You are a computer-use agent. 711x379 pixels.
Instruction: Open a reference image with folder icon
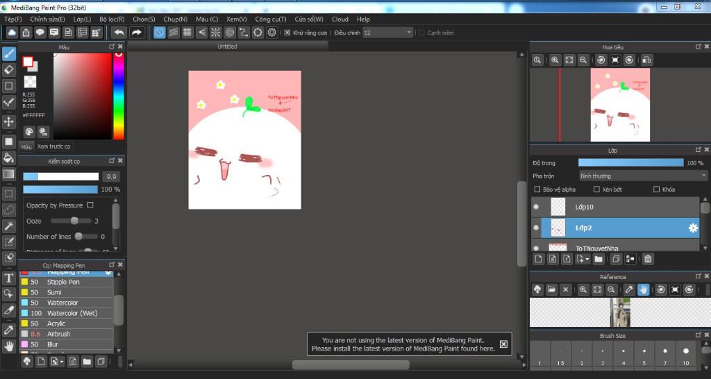551,289
